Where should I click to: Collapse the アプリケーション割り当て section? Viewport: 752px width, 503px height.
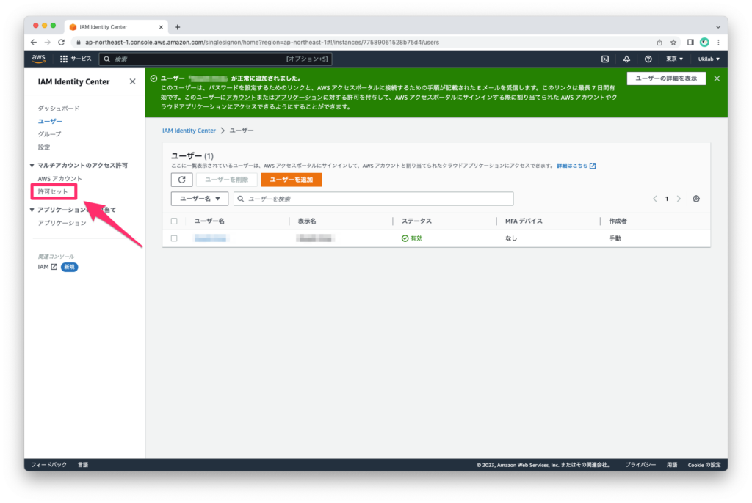[32, 210]
